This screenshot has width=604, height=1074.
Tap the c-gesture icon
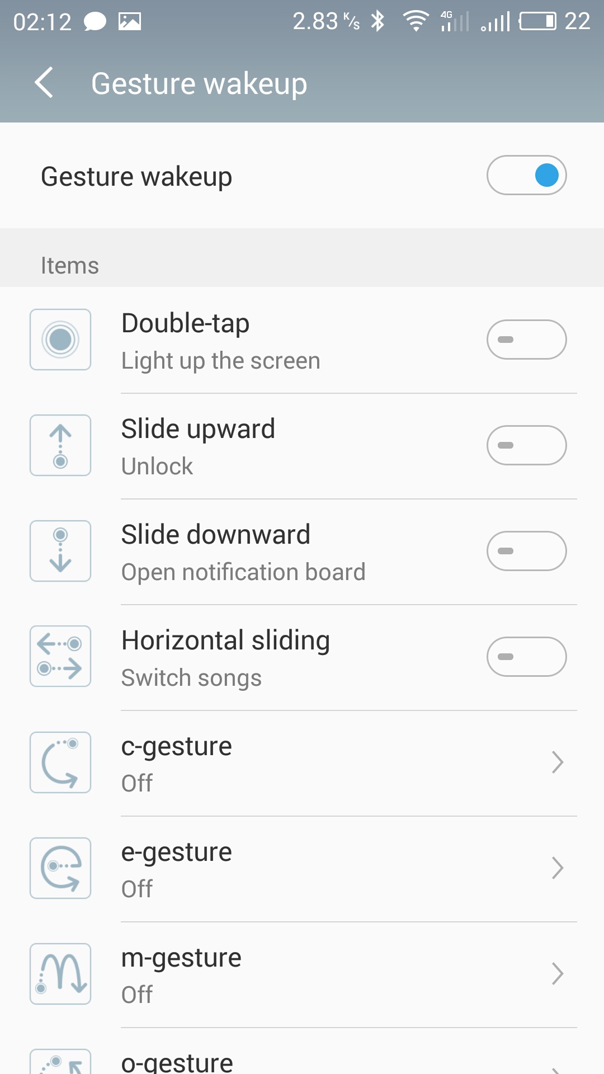pos(60,762)
